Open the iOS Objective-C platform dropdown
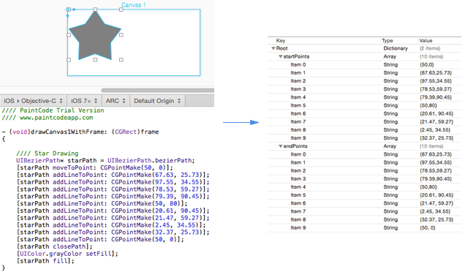The height and width of the screenshot is (272, 465). tap(33, 101)
